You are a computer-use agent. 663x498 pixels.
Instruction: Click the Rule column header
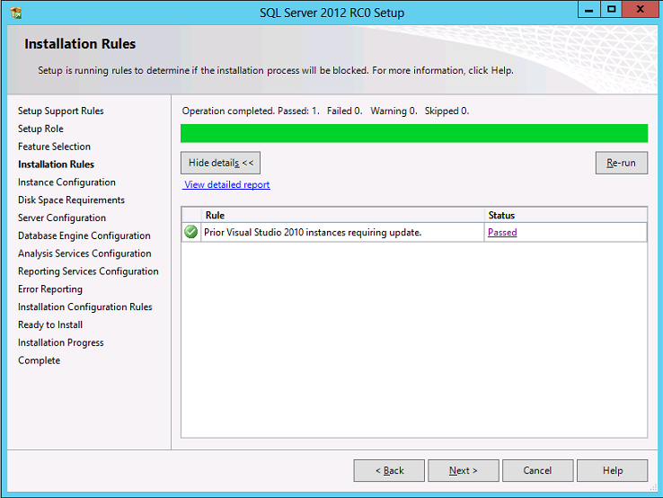click(x=342, y=215)
